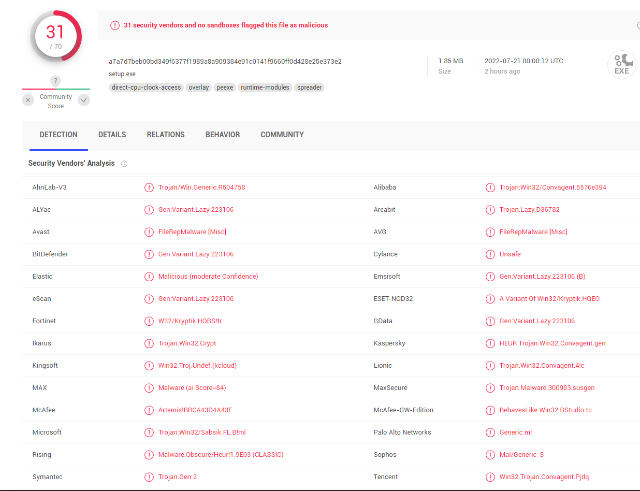Click W32/Kryptik.HQBS!tr Fortinet result
The image size is (640, 491).
point(190,321)
